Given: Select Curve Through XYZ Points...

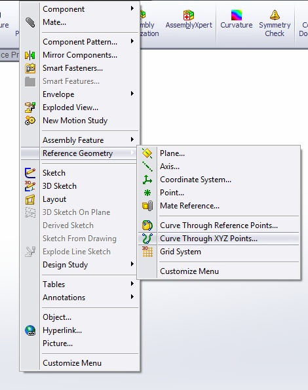Looking at the screenshot, I should (x=219, y=239).
